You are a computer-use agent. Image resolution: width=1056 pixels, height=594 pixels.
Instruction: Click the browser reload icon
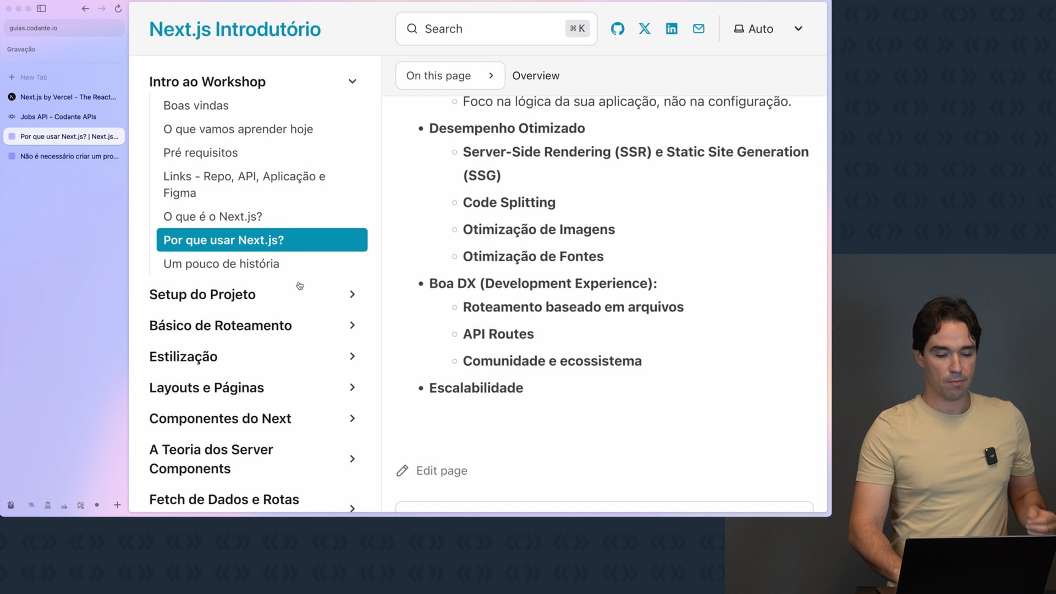pyautogui.click(x=118, y=8)
